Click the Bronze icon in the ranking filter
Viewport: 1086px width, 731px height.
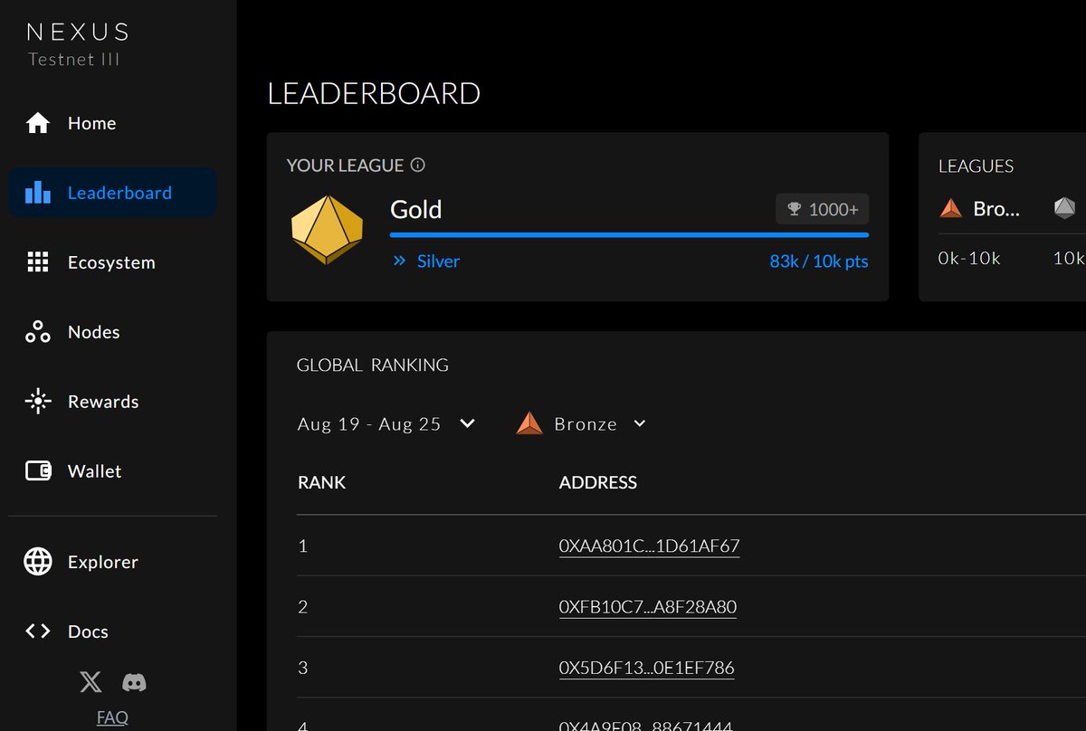coord(529,423)
